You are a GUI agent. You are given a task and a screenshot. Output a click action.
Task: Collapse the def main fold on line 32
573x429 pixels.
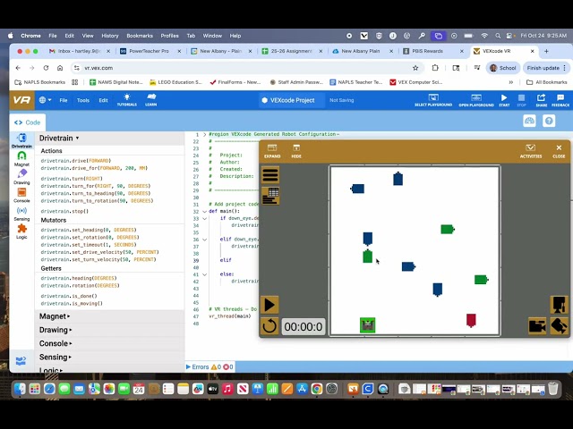(x=205, y=211)
